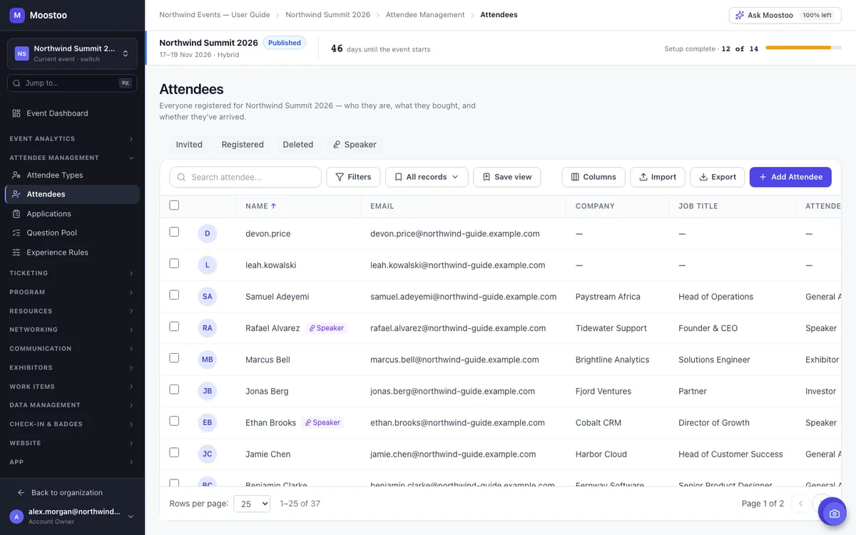This screenshot has width=856, height=535.
Task: Expand the Networking section
Action: pos(72,330)
